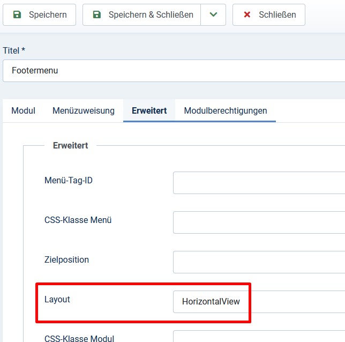The image size is (345, 342).
Task: Open the Menüzuweisung tab
Action: (84, 110)
